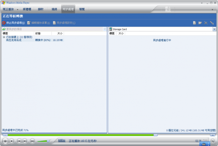Sort device pane by title column header
Viewport: 218px width, 146px height.
pos(112,34)
